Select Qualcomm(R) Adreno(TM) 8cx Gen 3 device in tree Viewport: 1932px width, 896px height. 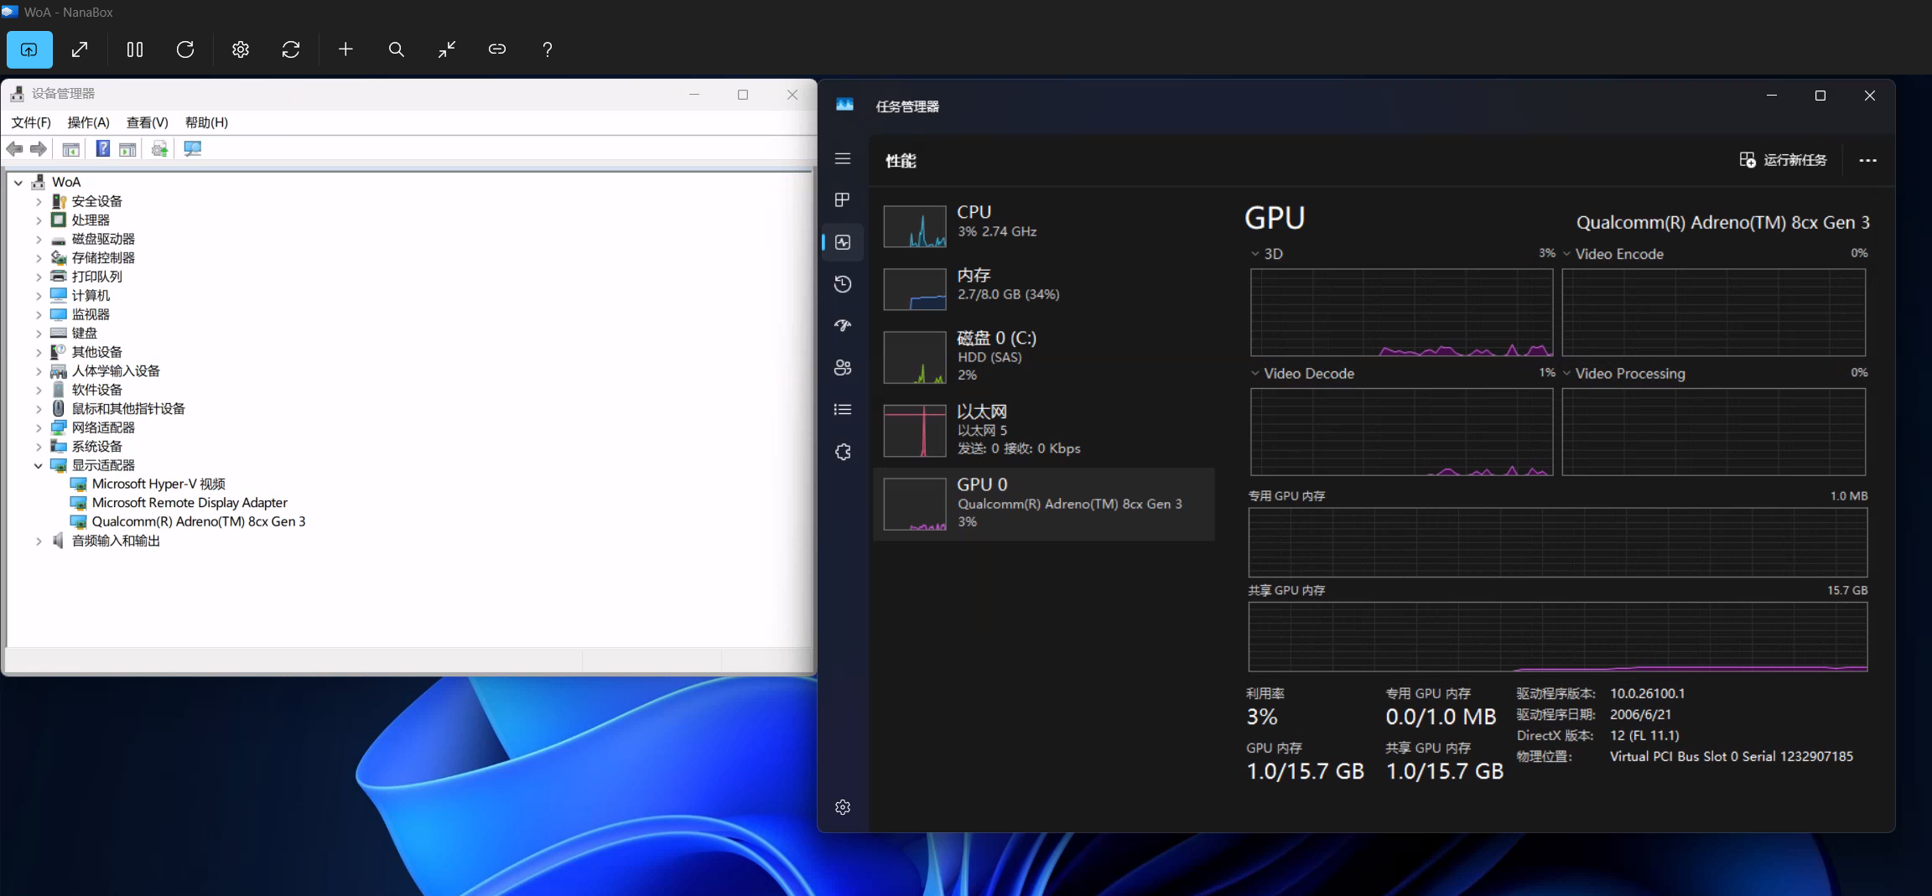click(x=199, y=521)
